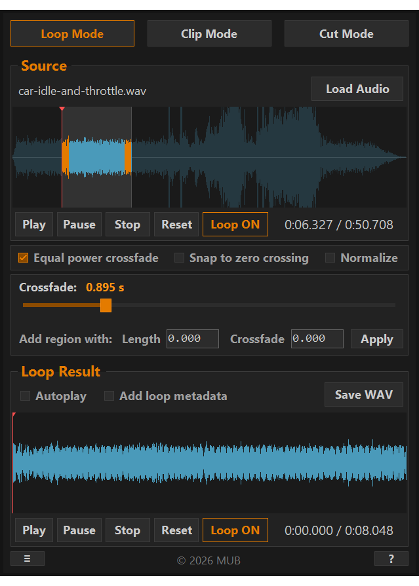Enable Autoplay checkbox
This screenshot has width=419, height=586.
(25, 395)
